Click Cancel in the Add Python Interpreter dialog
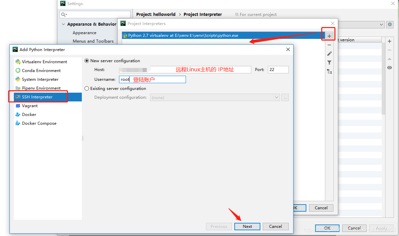399x236 pixels. tap(276, 226)
